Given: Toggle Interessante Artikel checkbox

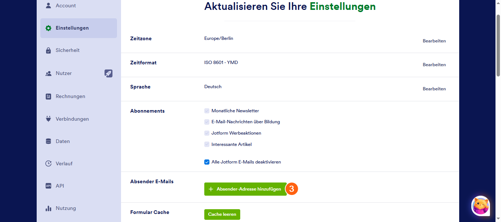Looking at the screenshot, I should (207, 144).
